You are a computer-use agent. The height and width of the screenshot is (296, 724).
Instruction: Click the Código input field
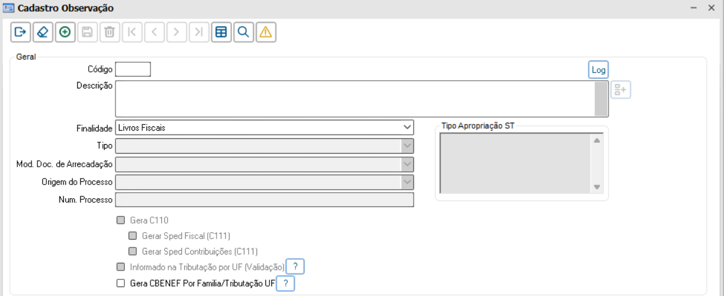pos(133,69)
